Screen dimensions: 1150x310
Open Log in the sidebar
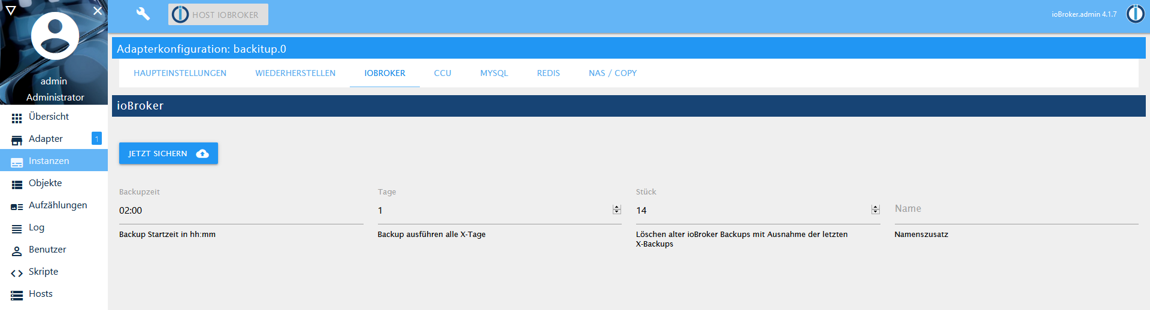pyautogui.click(x=54, y=227)
